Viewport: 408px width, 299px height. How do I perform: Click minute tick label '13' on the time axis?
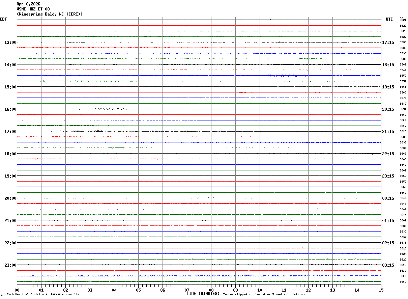(x=332, y=290)
